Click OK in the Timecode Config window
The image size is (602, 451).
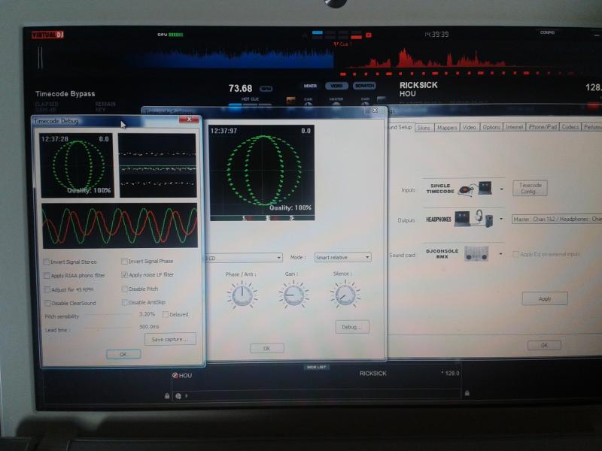coord(267,348)
